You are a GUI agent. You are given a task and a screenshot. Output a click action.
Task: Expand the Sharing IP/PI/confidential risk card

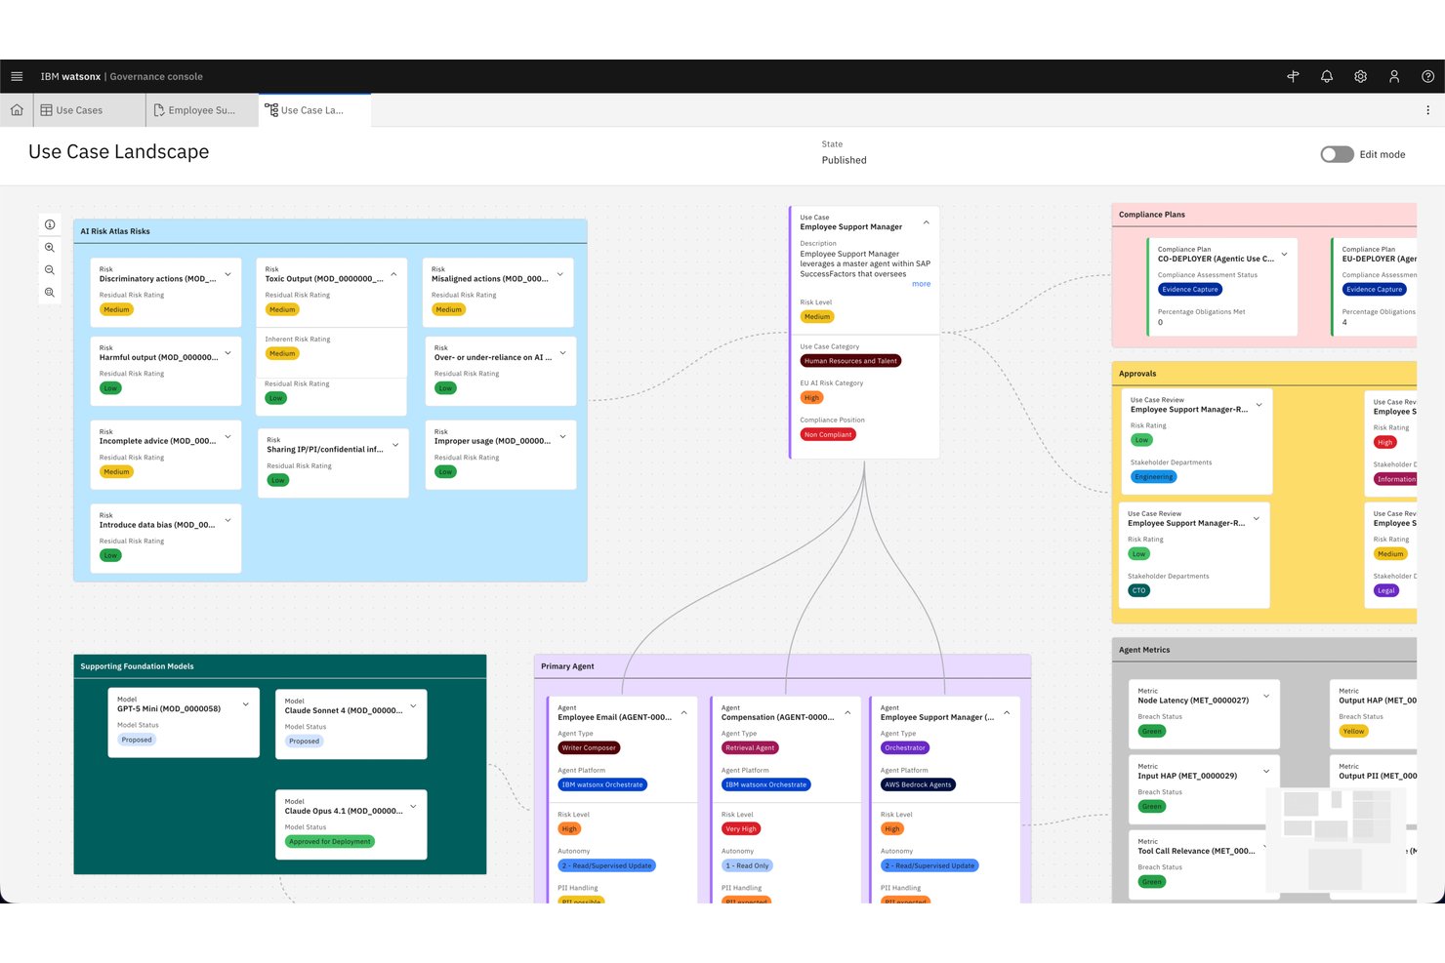tap(395, 445)
